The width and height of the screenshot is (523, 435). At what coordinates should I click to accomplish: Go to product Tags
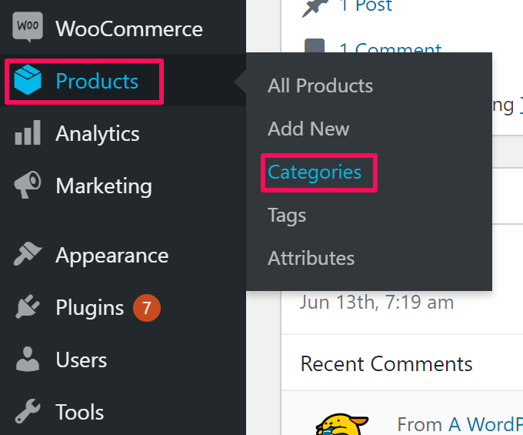287,215
